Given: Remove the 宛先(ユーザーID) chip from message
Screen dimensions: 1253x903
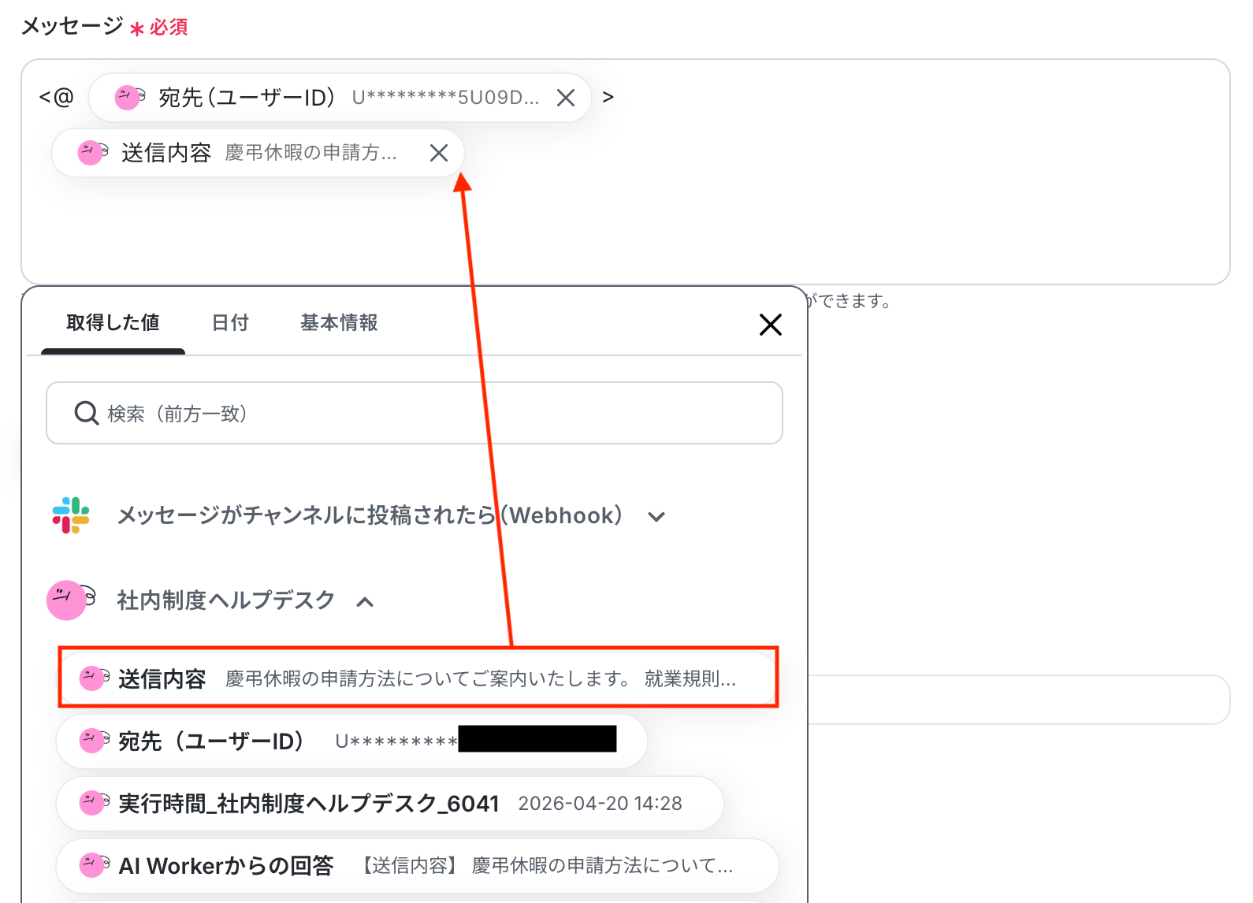Looking at the screenshot, I should click(x=566, y=98).
